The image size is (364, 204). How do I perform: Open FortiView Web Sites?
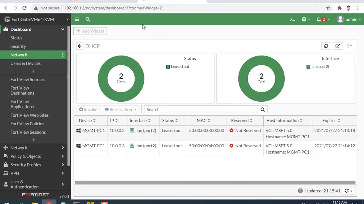(x=30, y=115)
